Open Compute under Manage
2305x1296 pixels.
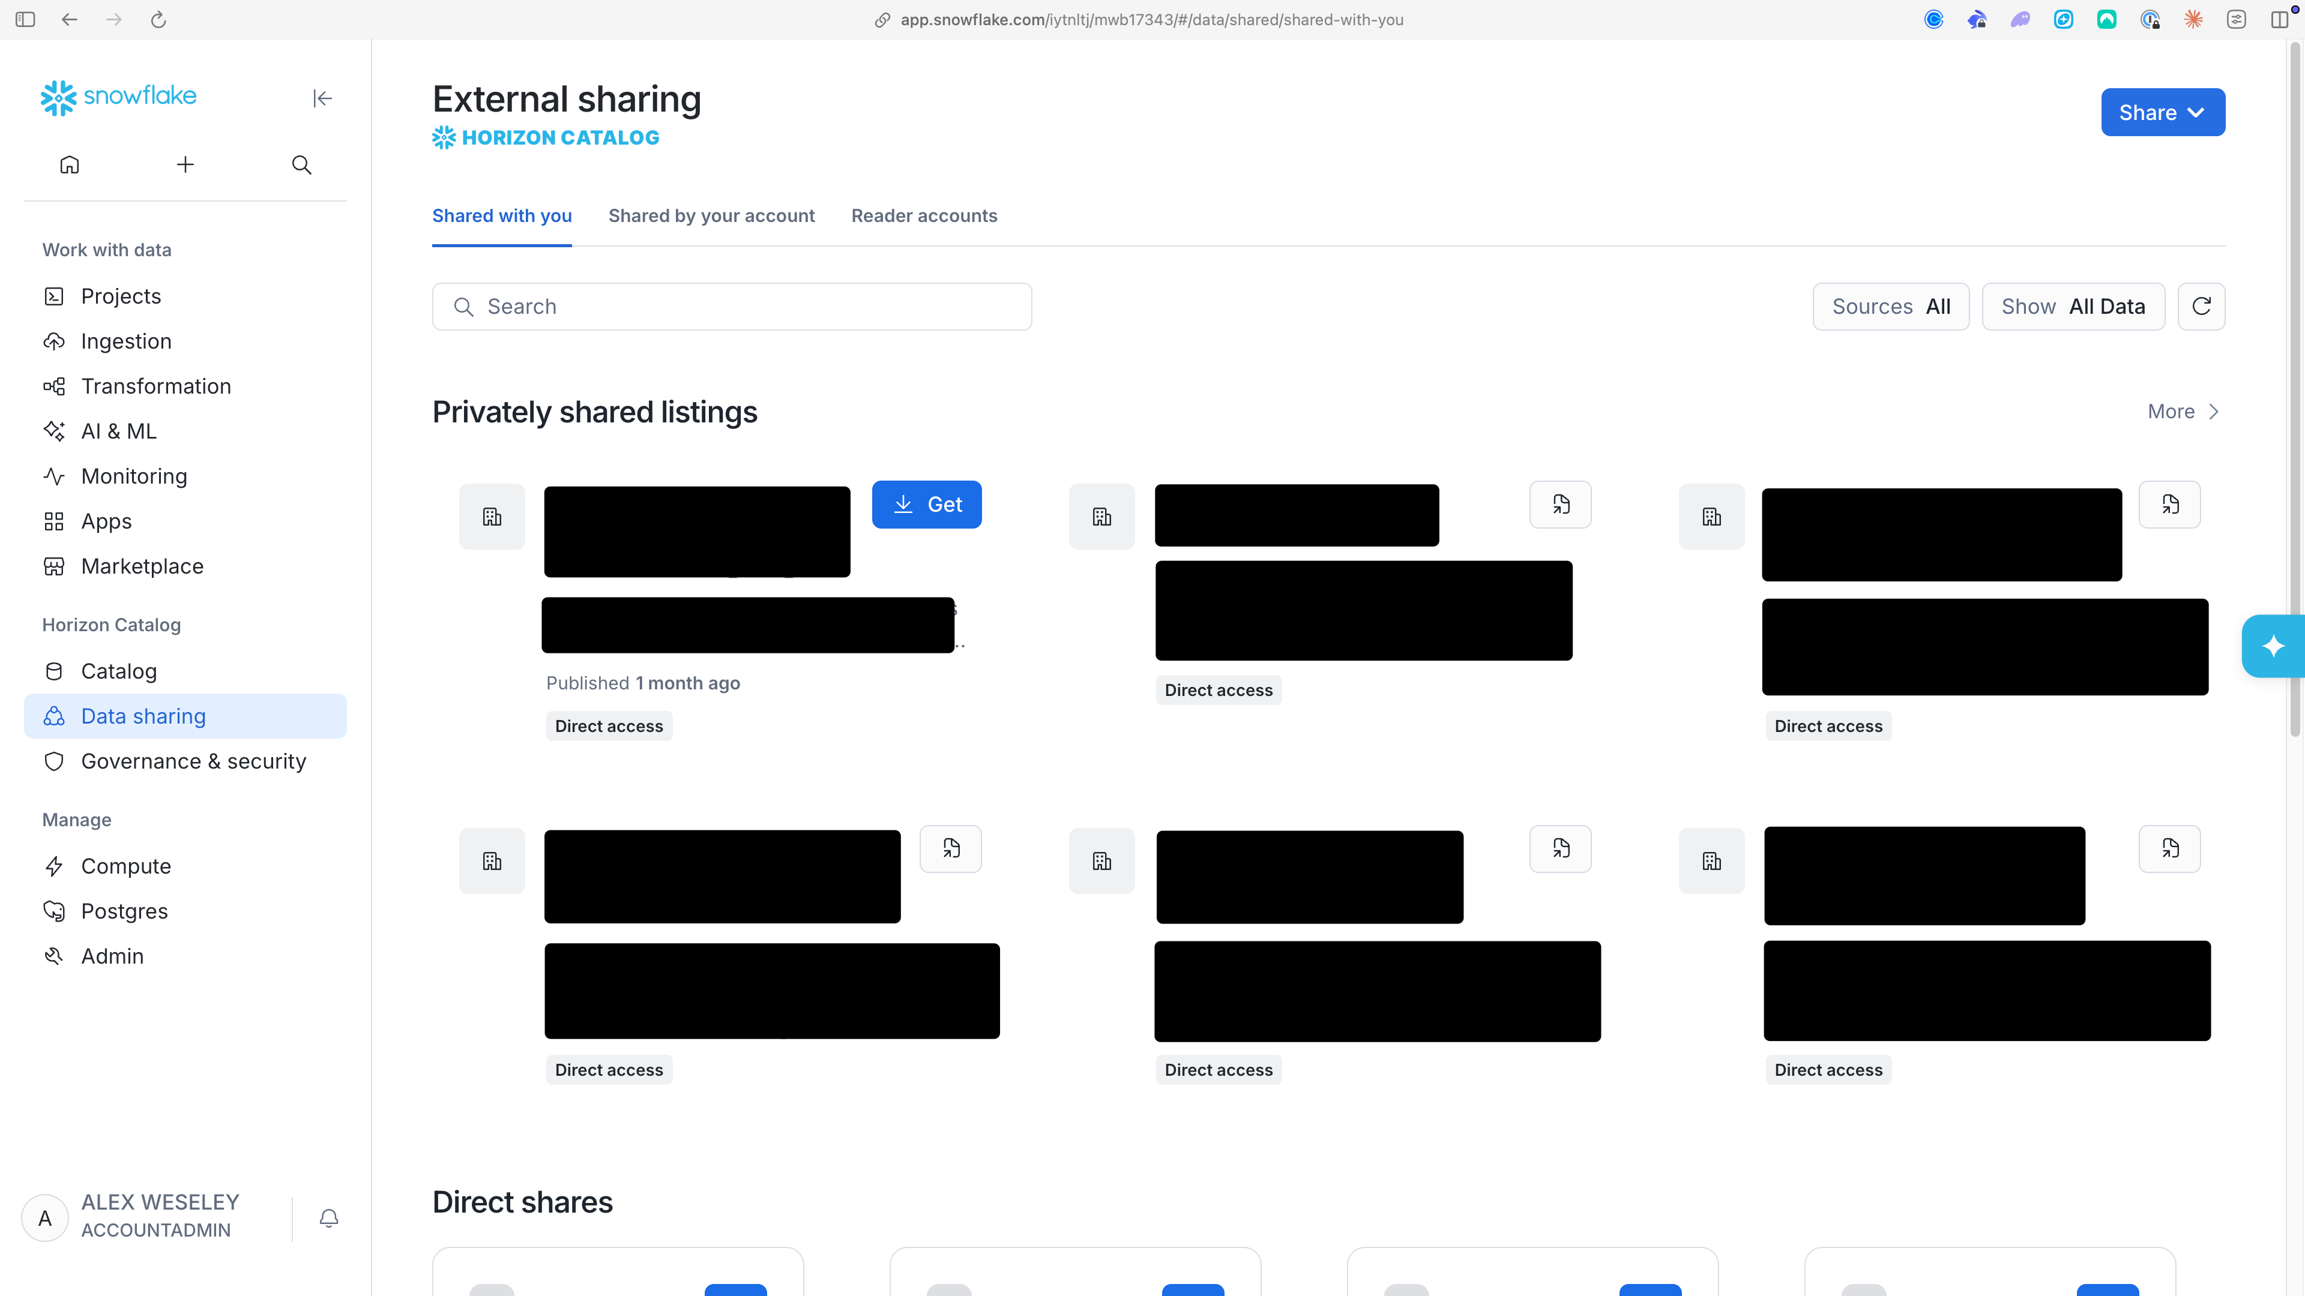pos(185,866)
